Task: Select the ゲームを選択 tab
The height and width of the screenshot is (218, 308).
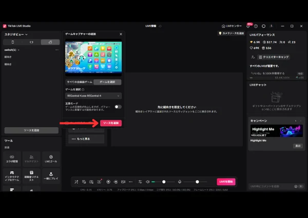Action: click(107, 82)
